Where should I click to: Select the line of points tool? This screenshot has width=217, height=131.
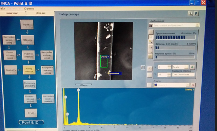pos(151,51)
